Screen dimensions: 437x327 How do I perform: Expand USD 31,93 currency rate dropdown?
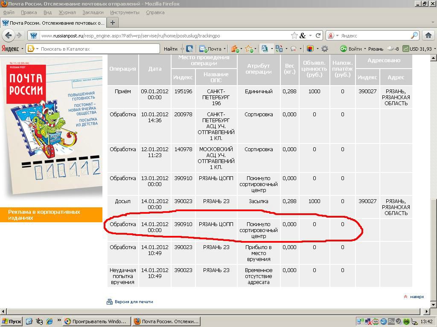[434, 49]
